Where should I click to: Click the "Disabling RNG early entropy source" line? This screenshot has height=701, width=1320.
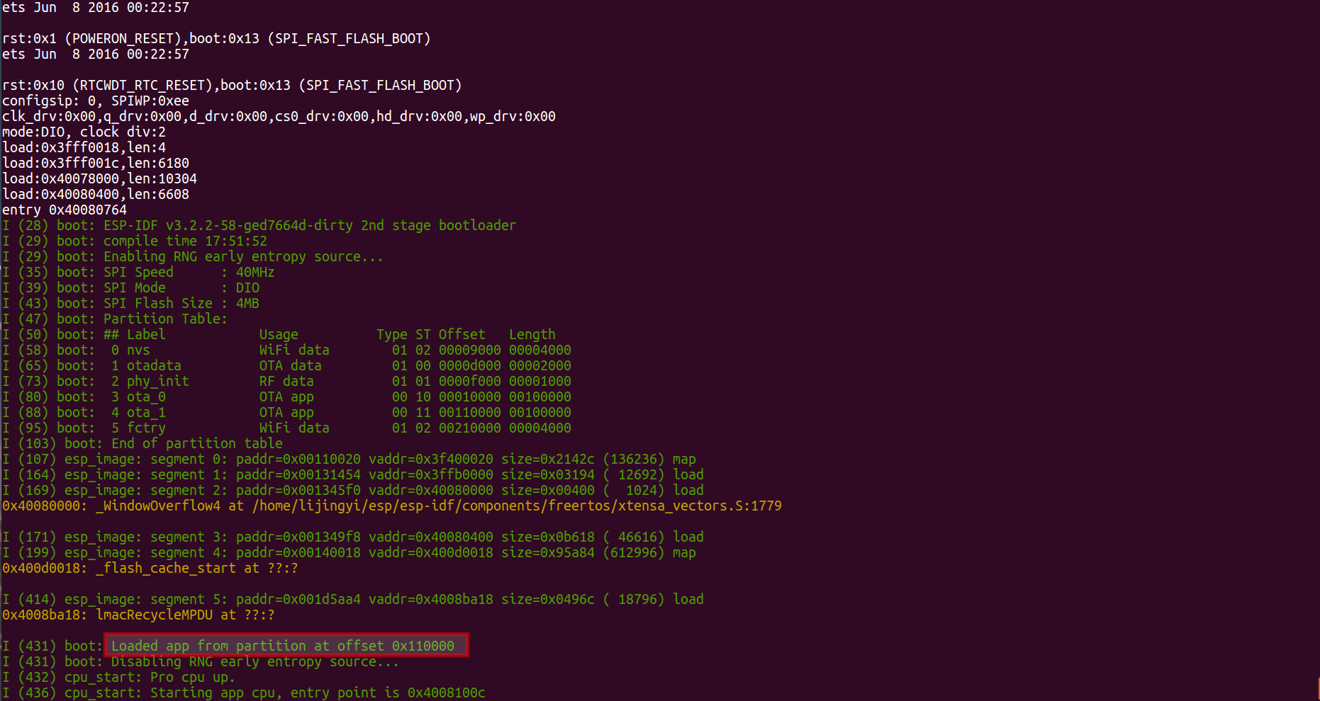tap(255, 662)
